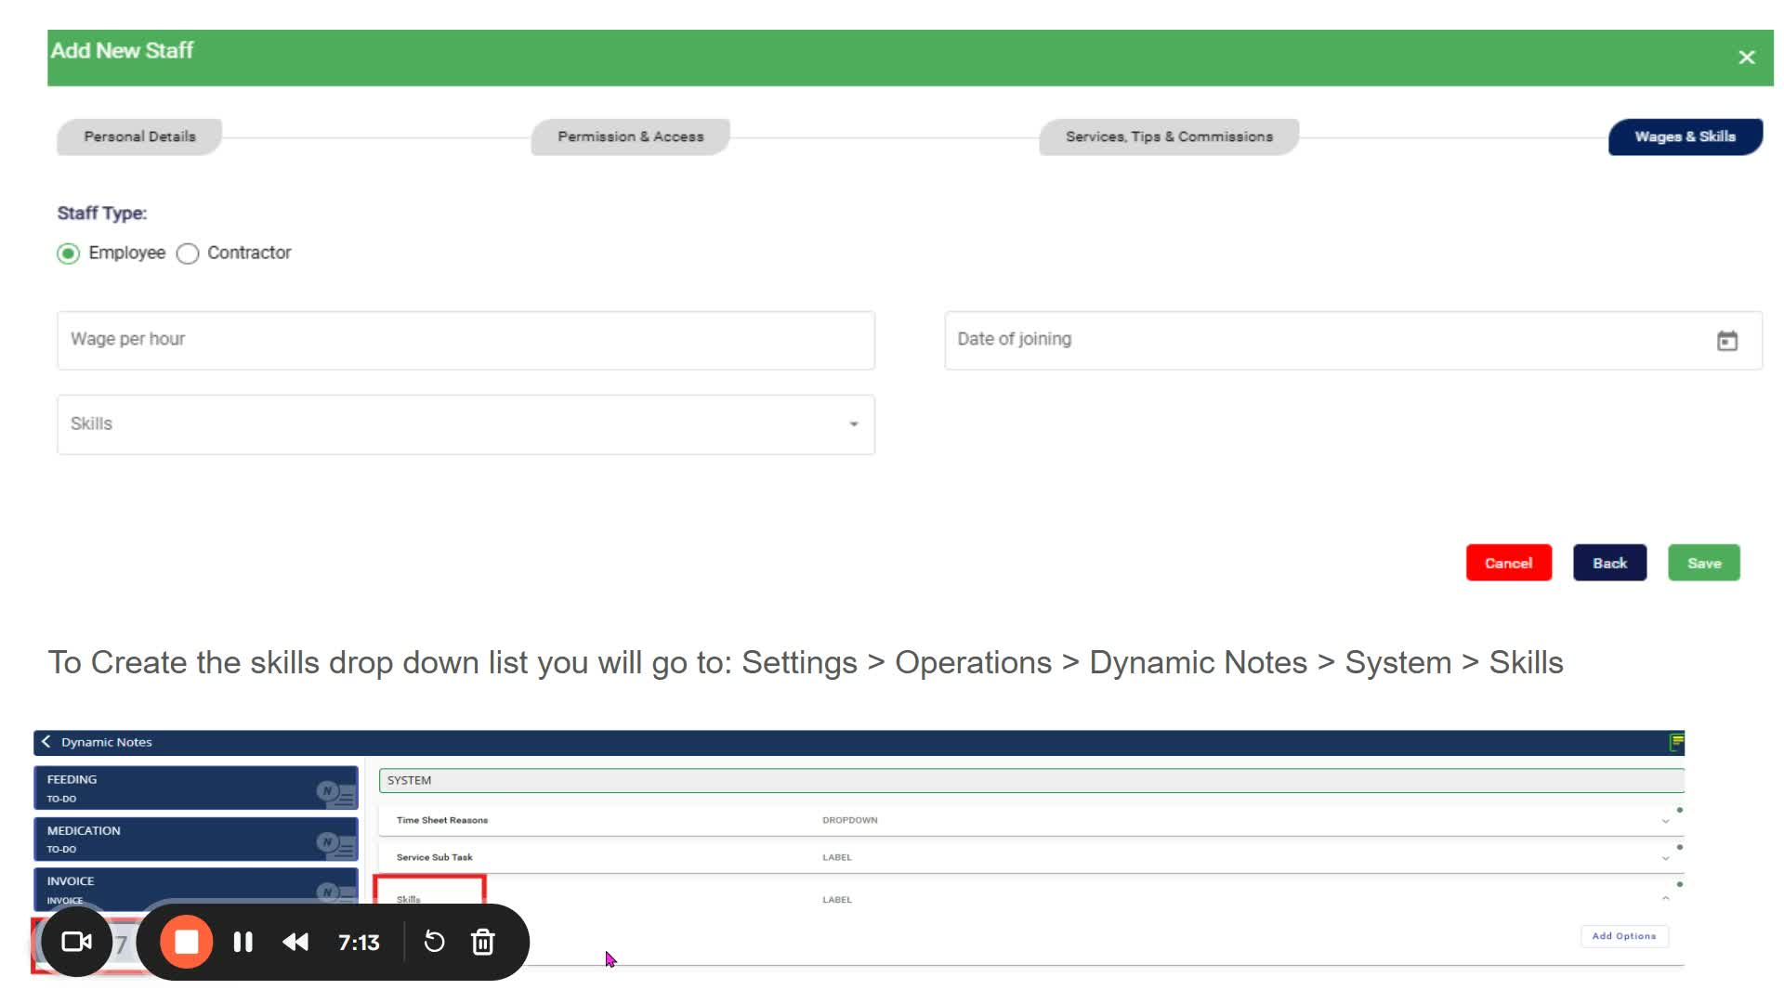This screenshot has width=1784, height=1003.
Task: Pause the screen recording
Action: 243,942
